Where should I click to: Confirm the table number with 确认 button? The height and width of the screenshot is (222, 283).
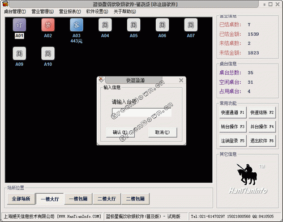tap(121, 133)
